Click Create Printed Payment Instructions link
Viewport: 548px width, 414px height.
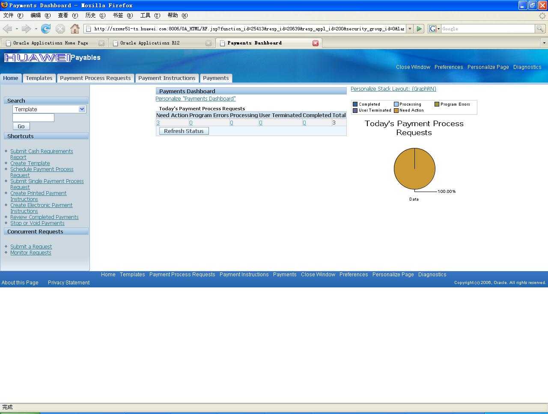tap(38, 196)
